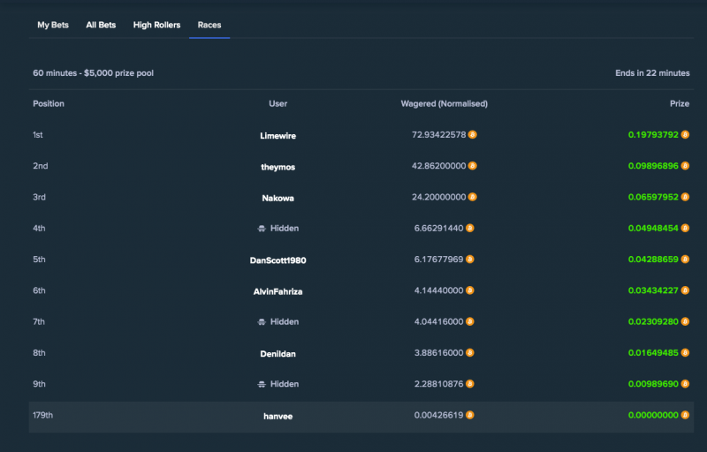This screenshot has width=707, height=452.
Task: Click bitcoin icon beside 0.00989690 prize
Action: coord(685,383)
